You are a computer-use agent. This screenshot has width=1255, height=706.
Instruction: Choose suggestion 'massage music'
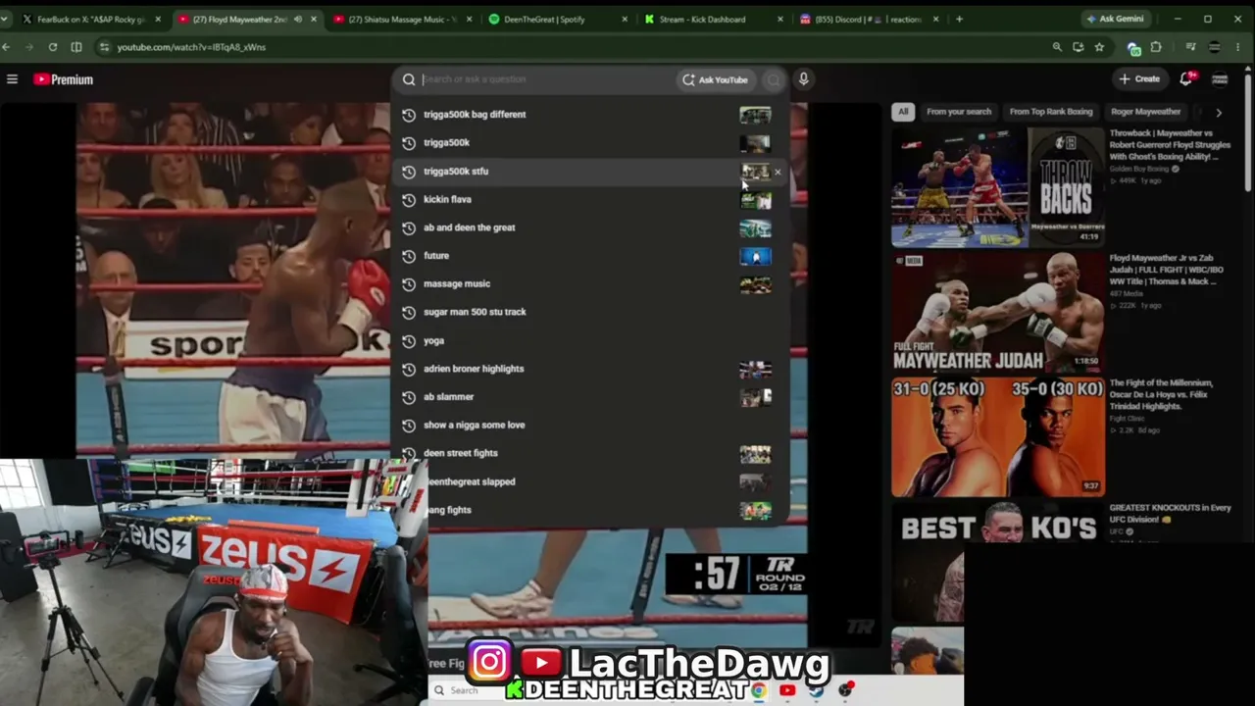(589, 284)
